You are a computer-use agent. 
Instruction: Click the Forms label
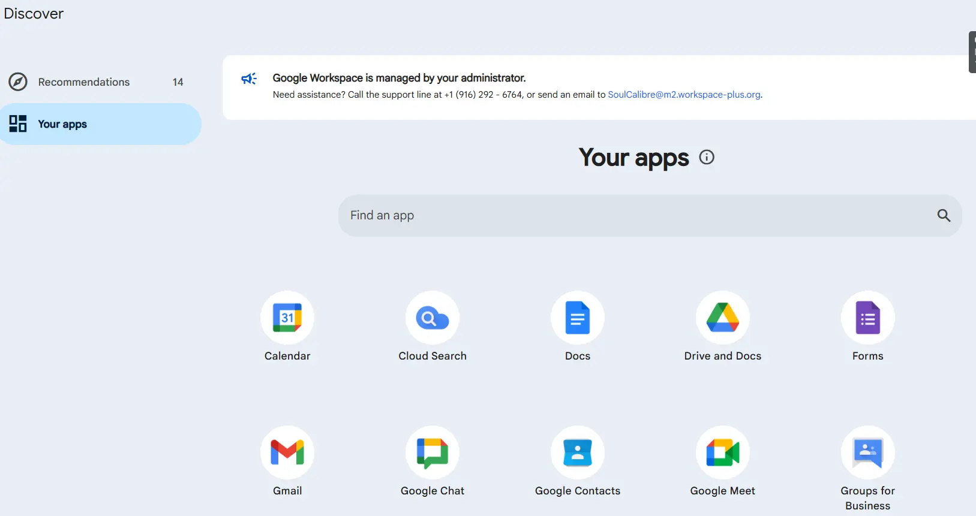[868, 356]
